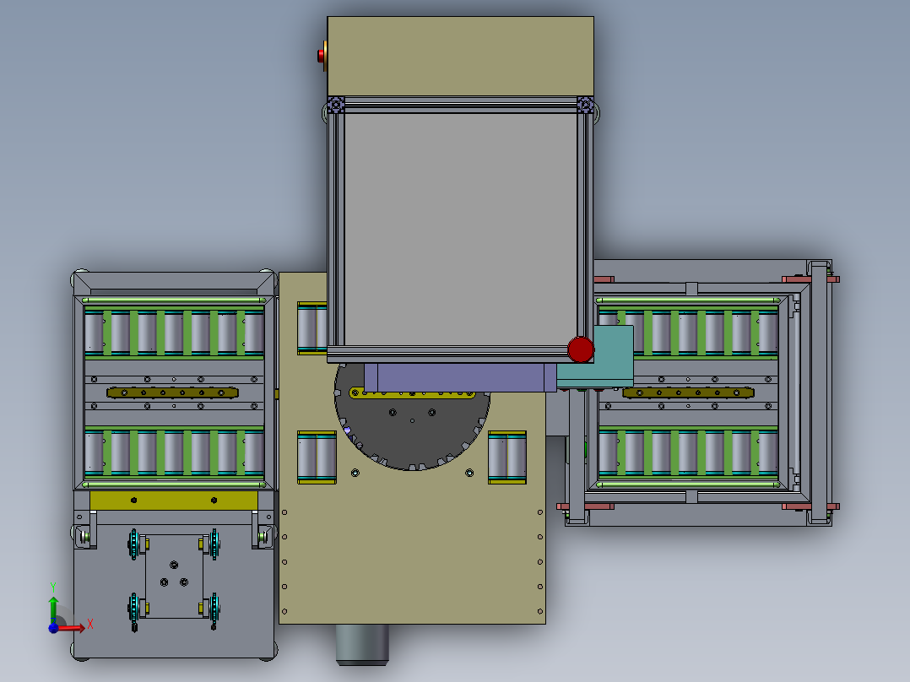Select the purple plate below the aluminum frame
The image size is (910, 682).
coord(460,377)
